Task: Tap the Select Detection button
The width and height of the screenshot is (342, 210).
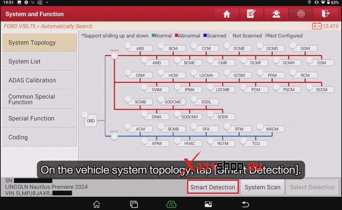Action: pos(312,187)
